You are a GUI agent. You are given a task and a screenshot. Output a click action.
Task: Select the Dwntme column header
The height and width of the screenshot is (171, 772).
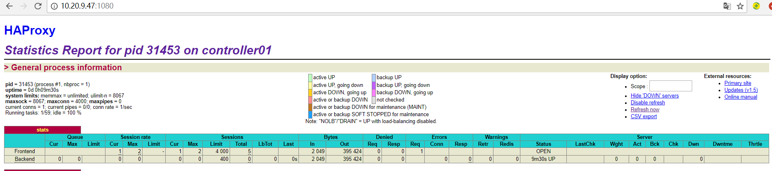723,144
